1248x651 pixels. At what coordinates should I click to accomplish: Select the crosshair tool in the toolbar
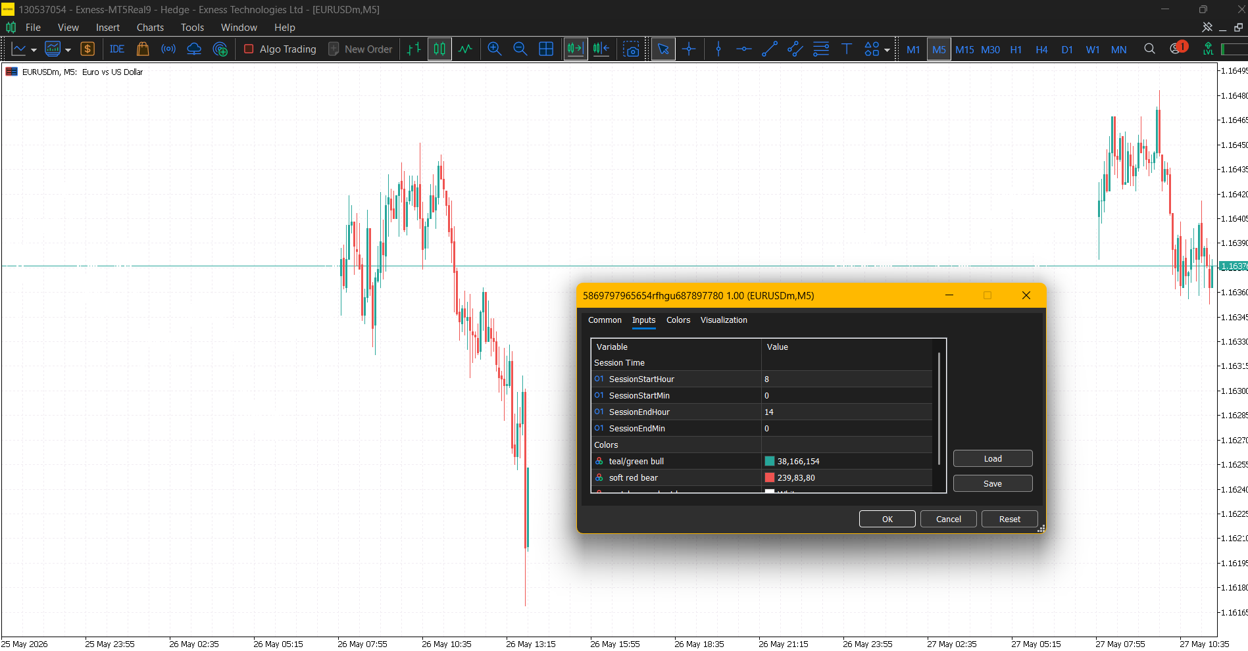coord(689,49)
